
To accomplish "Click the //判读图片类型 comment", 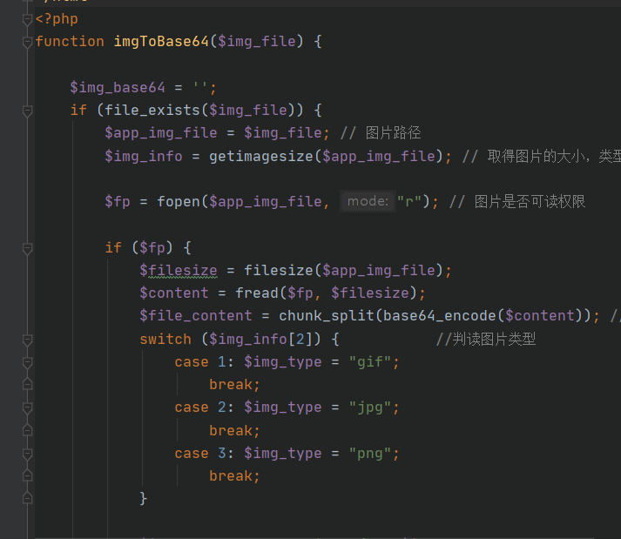I will click(x=486, y=340).
